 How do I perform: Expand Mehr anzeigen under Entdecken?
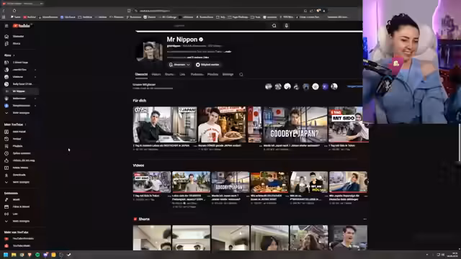point(21,221)
